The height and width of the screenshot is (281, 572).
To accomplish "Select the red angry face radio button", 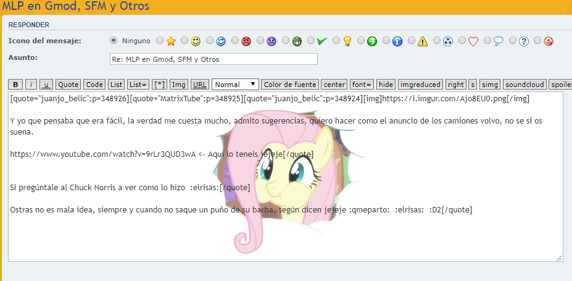I will click(235, 41).
